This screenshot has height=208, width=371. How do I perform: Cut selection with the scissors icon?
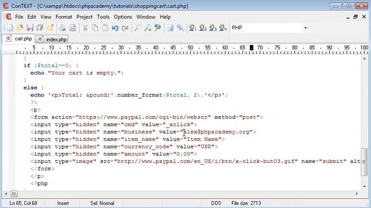pos(85,28)
